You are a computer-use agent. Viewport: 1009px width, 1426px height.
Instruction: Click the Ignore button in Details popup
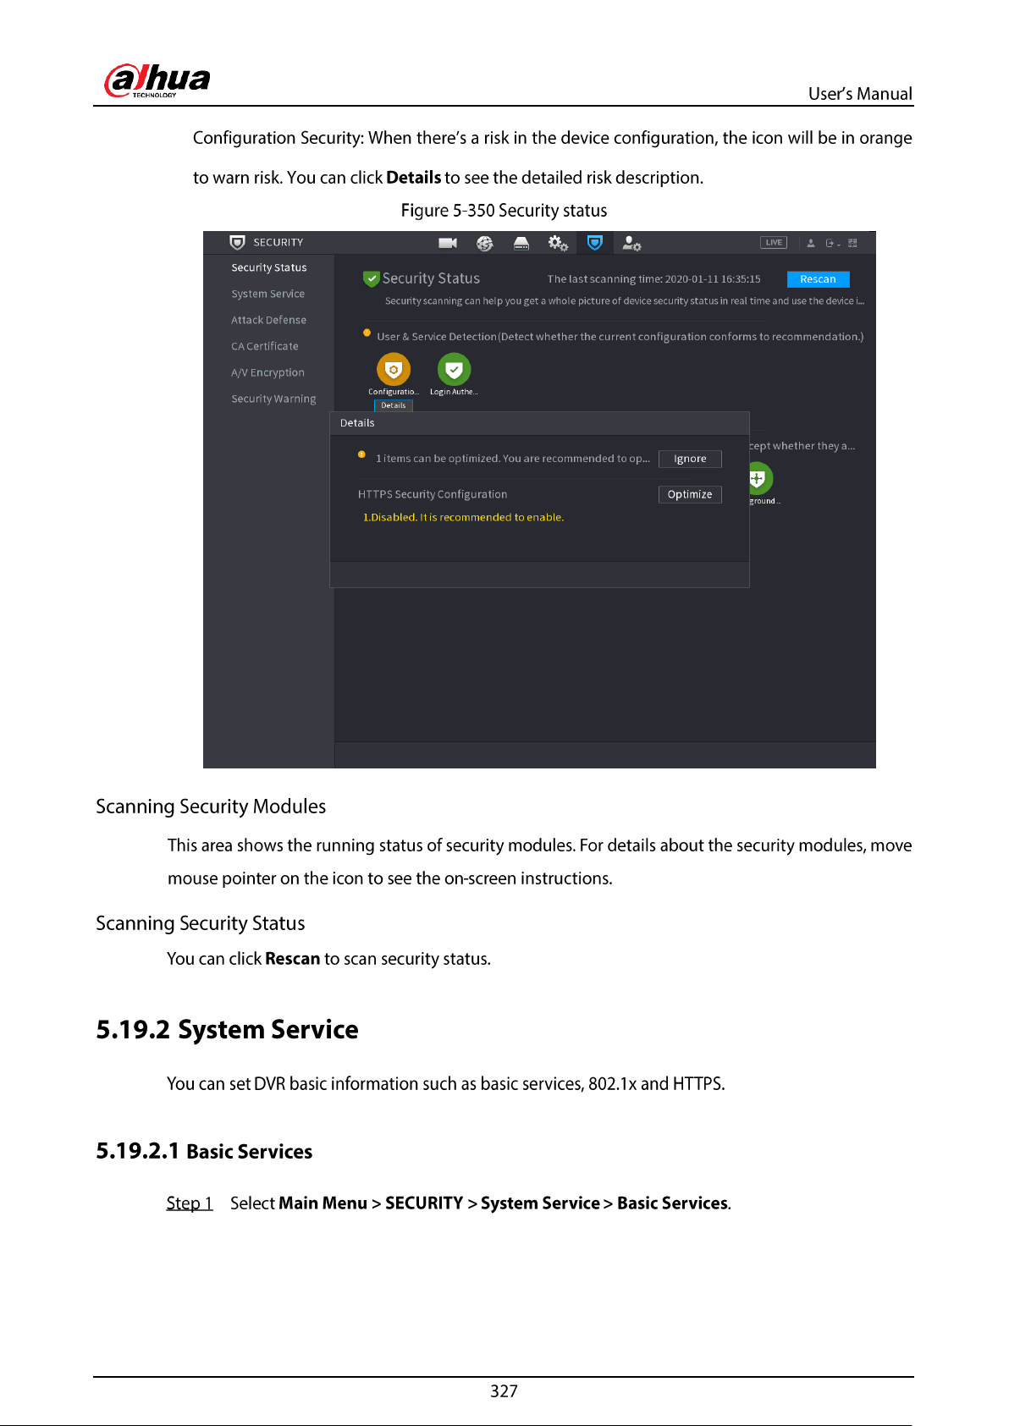pos(690,459)
